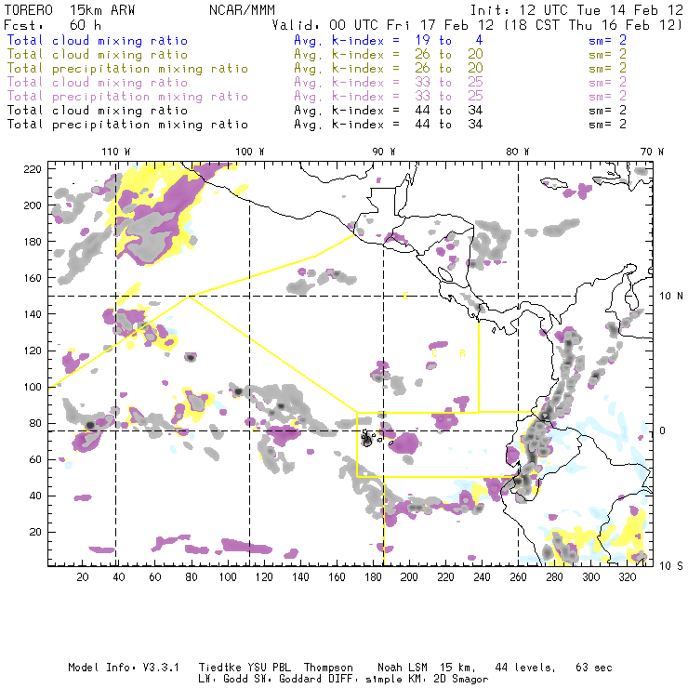Click the '80 W' longitude label
Screen dimensions: 688x688
pos(518,152)
